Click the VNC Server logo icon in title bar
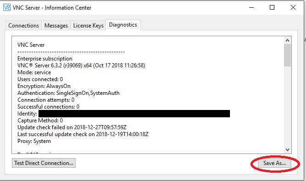The width and height of the screenshot is (306, 181). coord(7,8)
